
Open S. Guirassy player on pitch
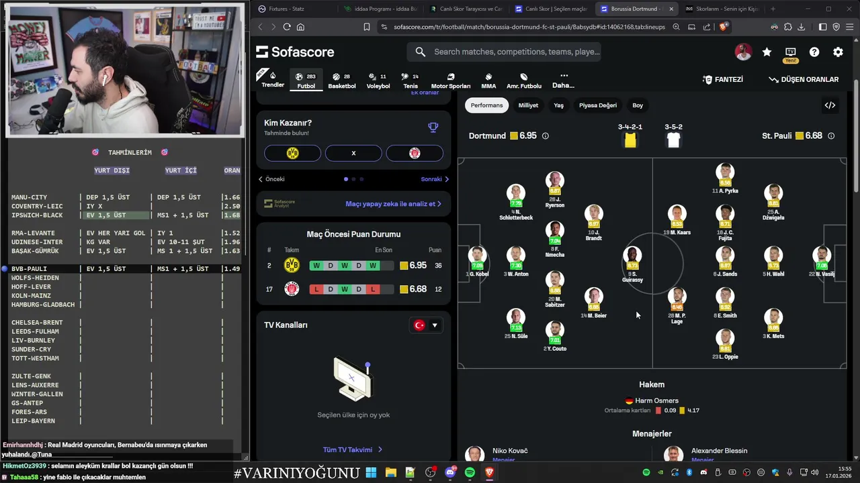632,264
